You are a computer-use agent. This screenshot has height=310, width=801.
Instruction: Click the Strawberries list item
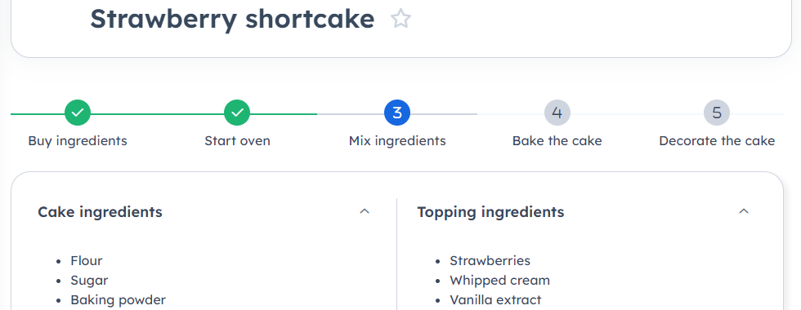point(490,260)
